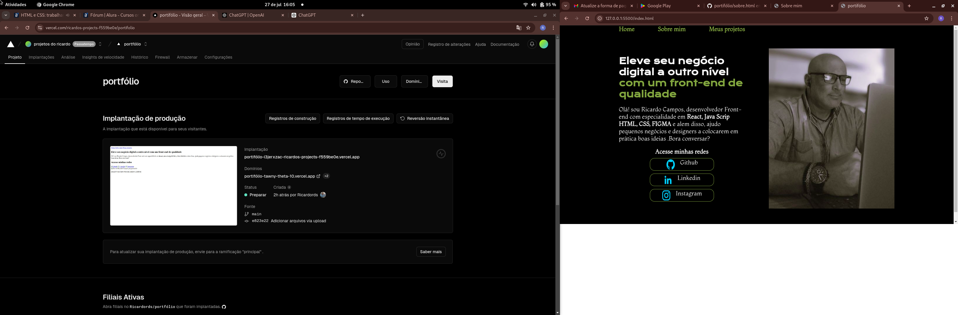Click the GitHub icon after Filiais Ativas text
This screenshot has height=315, width=958.
coord(224,307)
